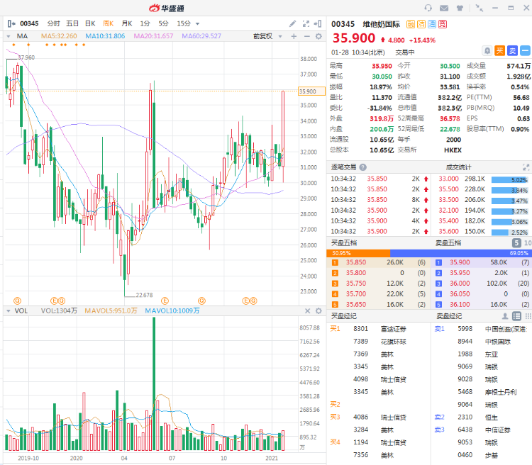The image size is (532, 465).
Task: Click bid level 1 price 35.850
Action: click(x=356, y=262)
